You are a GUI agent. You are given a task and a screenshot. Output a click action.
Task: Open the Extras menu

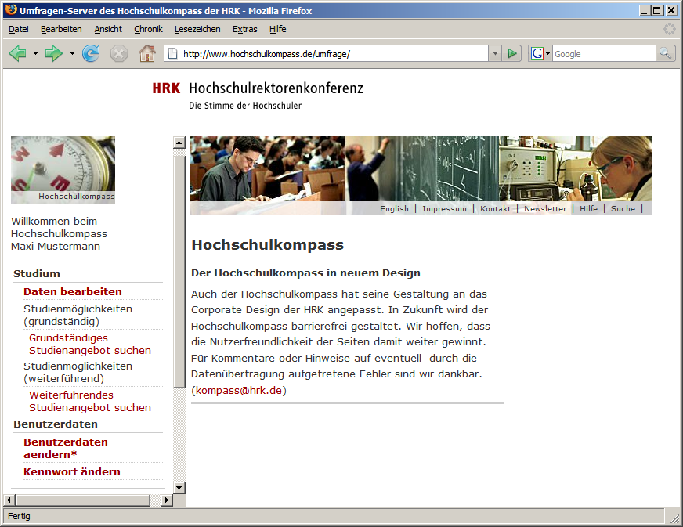(244, 29)
